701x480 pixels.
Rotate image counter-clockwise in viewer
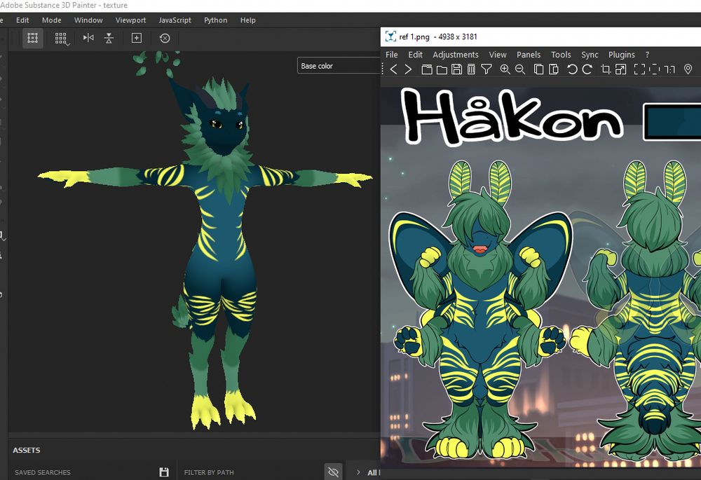click(x=572, y=69)
